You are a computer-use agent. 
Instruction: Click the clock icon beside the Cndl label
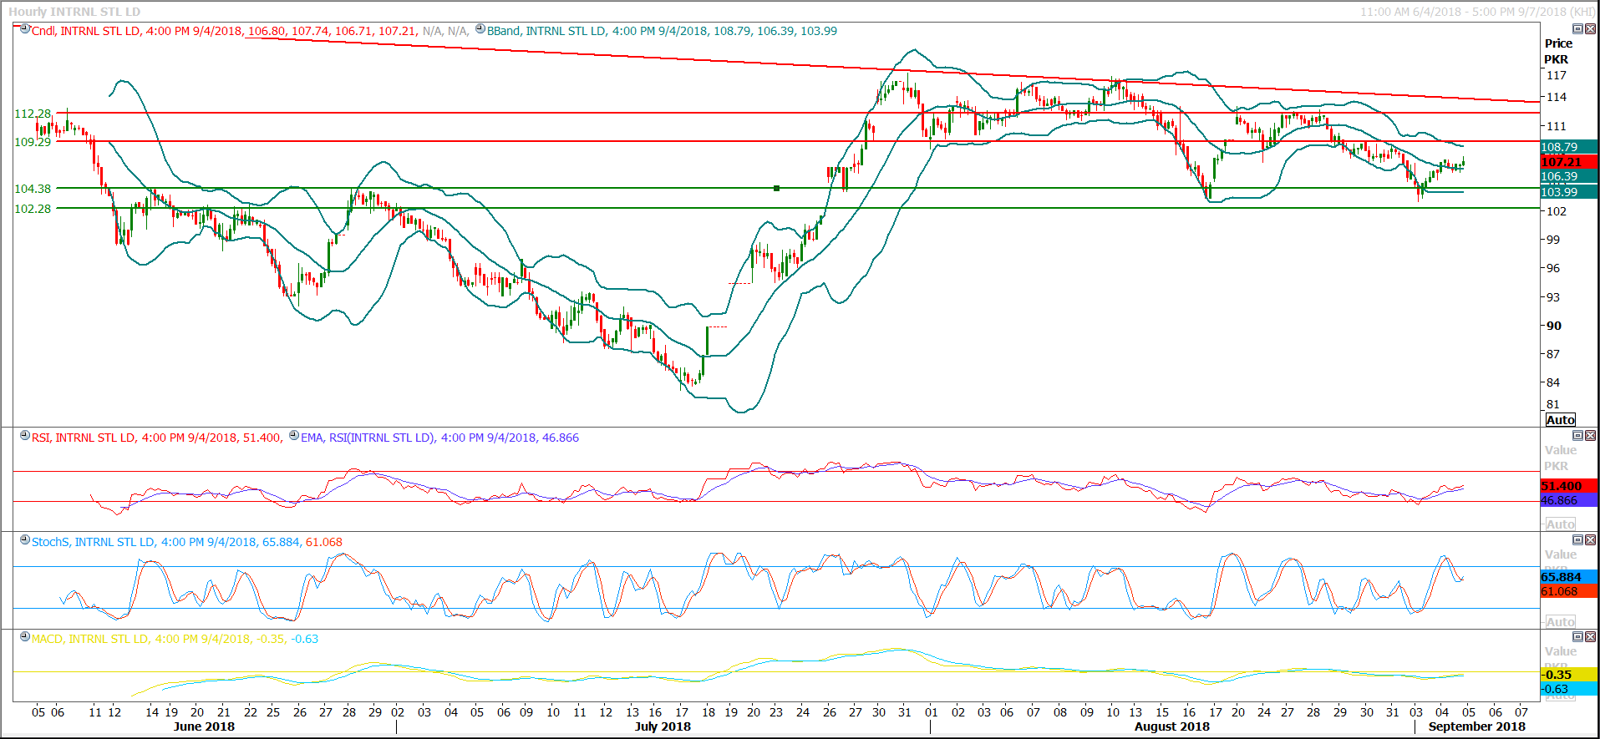pyautogui.click(x=25, y=29)
